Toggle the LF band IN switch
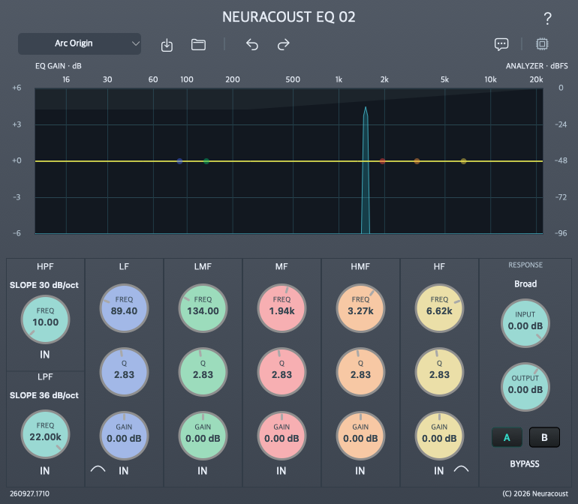The image size is (578, 504). tap(124, 470)
